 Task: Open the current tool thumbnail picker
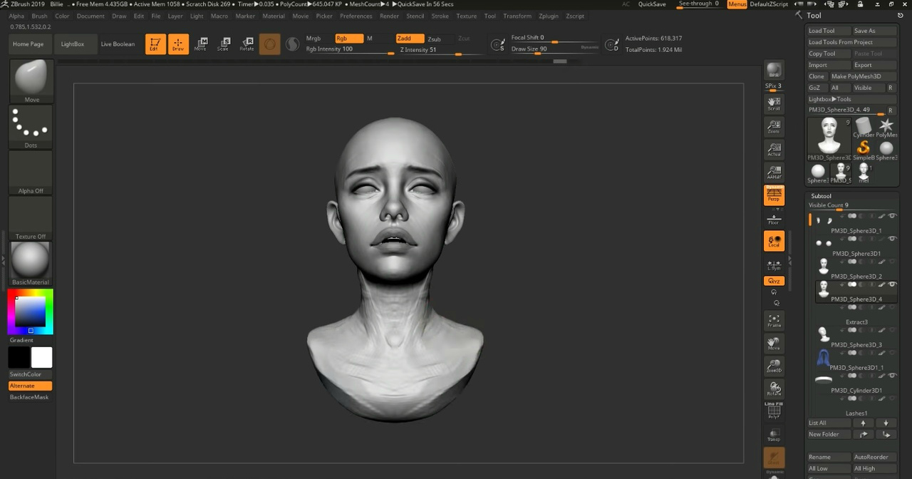click(829, 139)
